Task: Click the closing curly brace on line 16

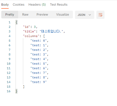Action: click(17, 91)
